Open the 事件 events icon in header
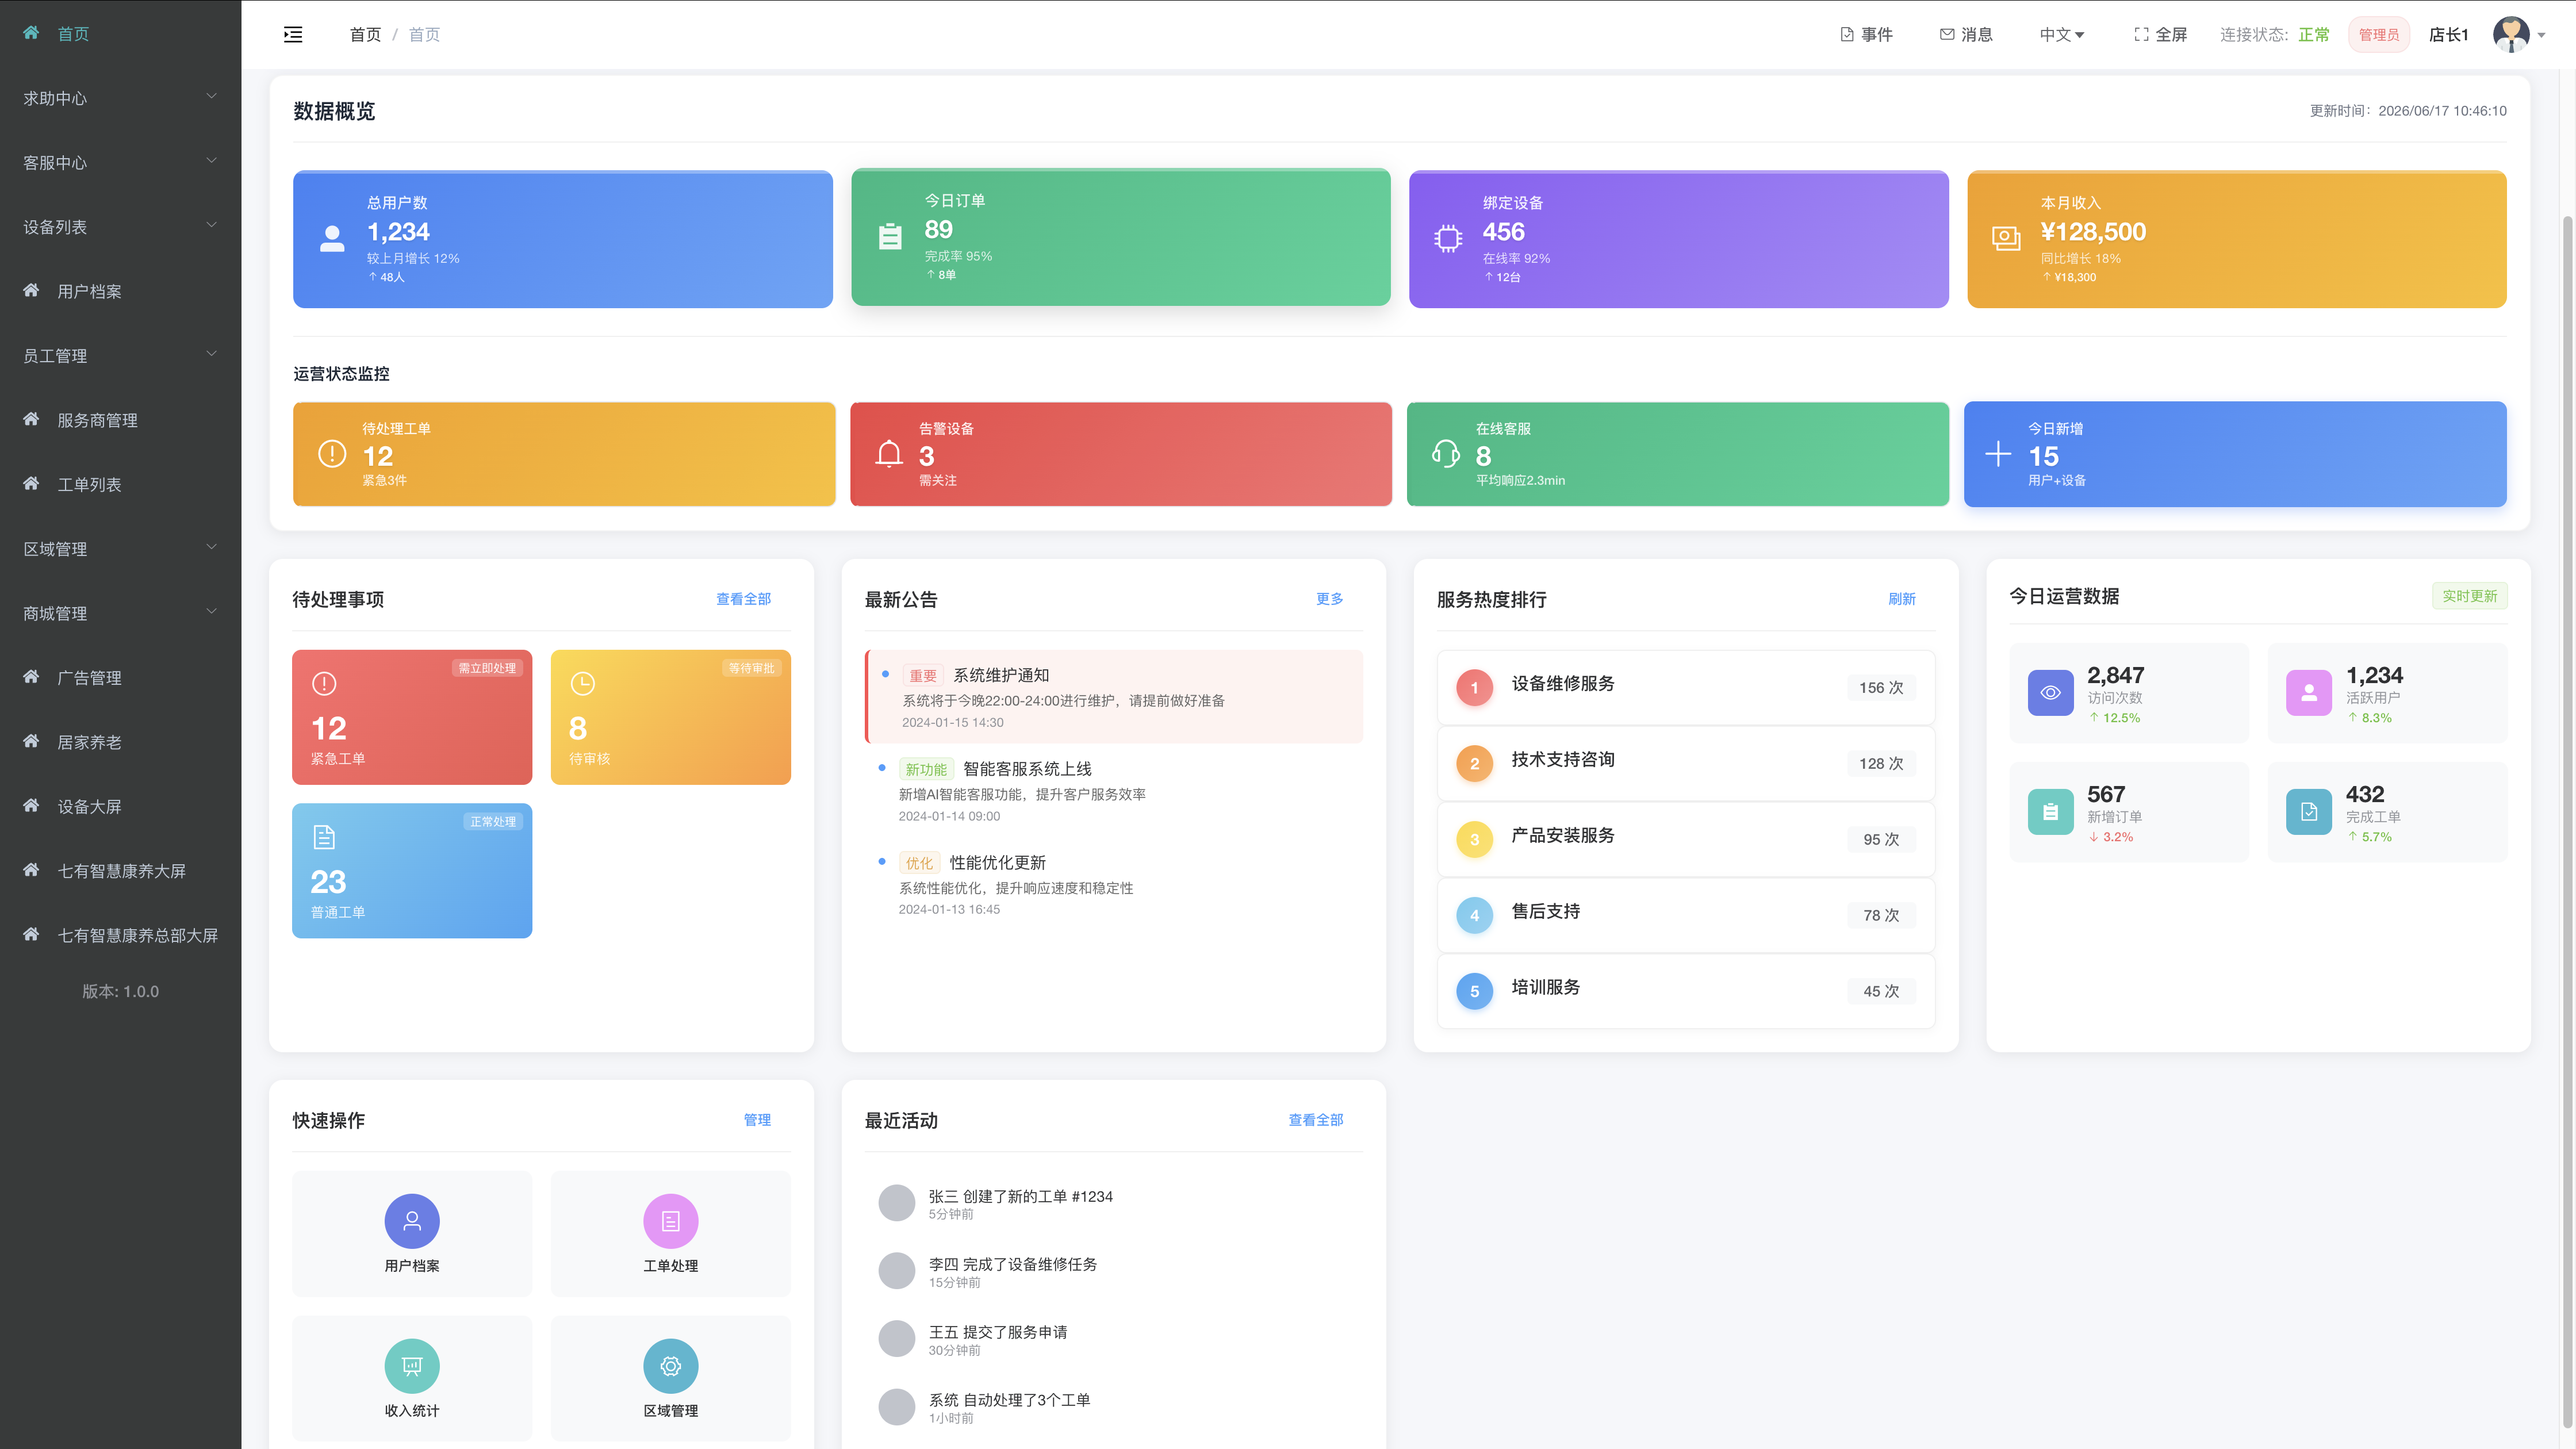 point(1846,35)
